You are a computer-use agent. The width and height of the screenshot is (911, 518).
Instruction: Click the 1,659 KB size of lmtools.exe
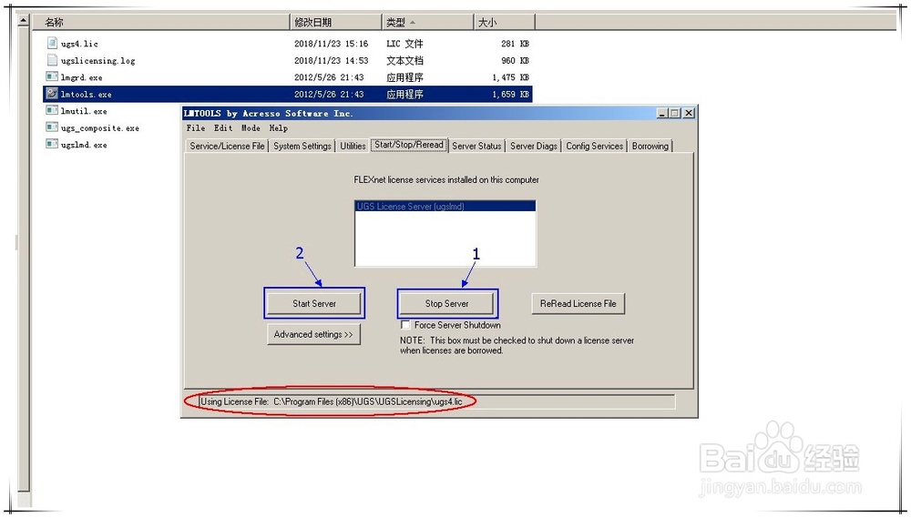(x=511, y=94)
